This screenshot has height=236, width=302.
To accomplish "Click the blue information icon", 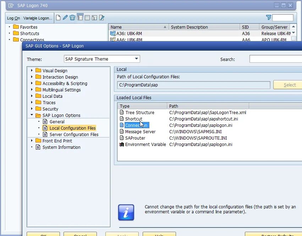I will tap(126, 212).
